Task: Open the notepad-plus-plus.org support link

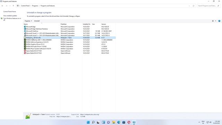Action: coord(89,115)
